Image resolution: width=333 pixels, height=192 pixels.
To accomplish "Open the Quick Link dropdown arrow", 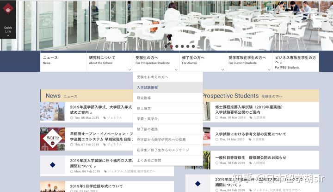I will (x=8, y=35).
